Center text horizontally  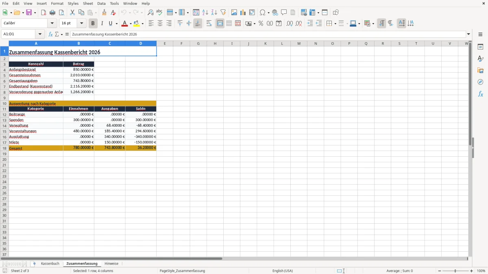tap(160, 24)
